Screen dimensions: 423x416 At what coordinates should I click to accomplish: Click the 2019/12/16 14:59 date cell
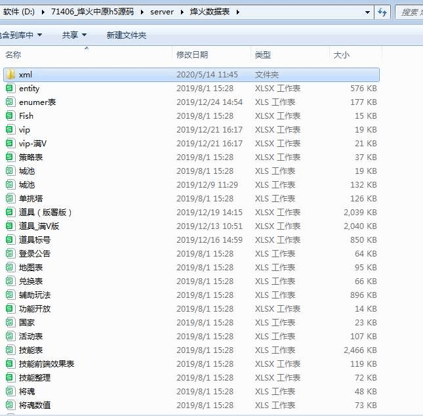tap(209, 239)
